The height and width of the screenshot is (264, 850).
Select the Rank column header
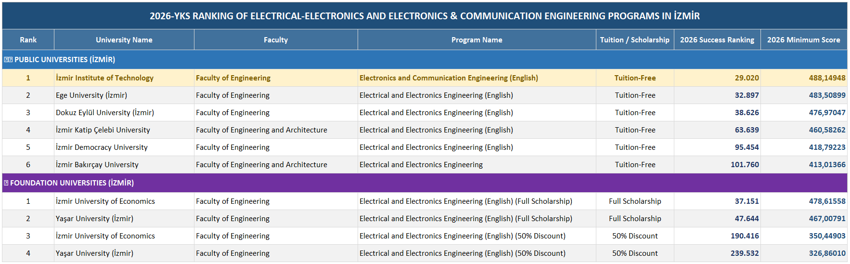(28, 40)
